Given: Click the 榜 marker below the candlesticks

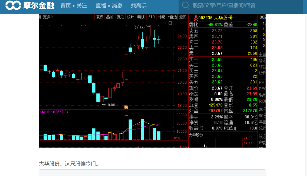Looking at the screenshot, I should pos(126,107).
